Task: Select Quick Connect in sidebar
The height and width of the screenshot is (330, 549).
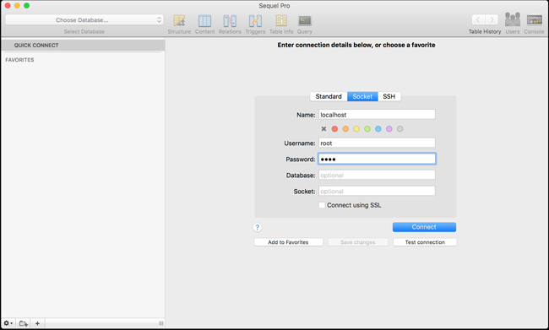Action: pyautogui.click(x=83, y=45)
